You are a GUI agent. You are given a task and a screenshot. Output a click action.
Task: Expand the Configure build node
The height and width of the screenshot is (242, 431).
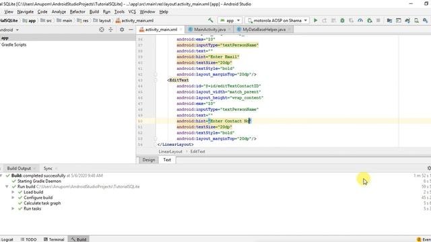(x=13, y=198)
